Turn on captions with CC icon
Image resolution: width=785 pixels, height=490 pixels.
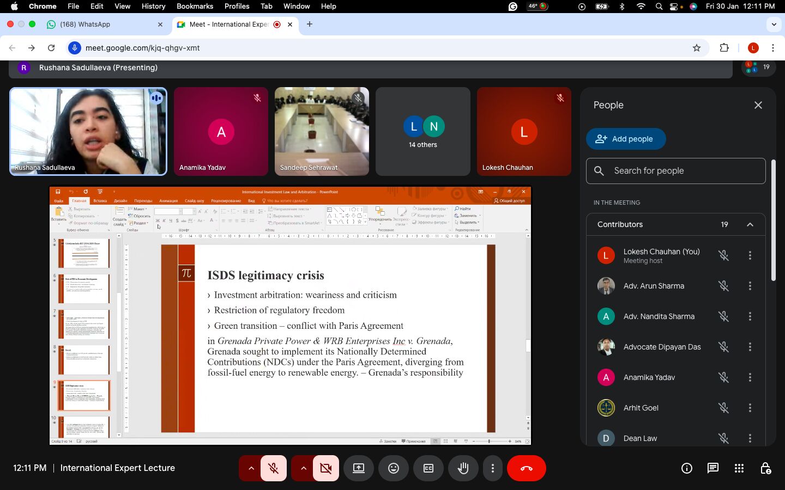pos(428,468)
